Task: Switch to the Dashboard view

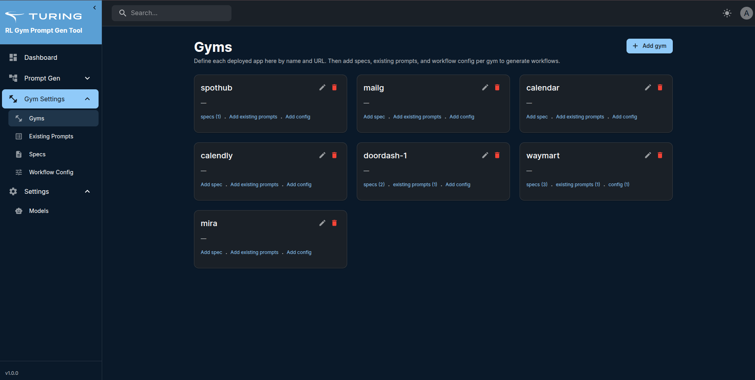Action: click(41, 57)
